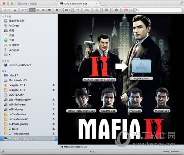Eject the Seagate 1T A drive
Screen dimensions: 184x155
click(x=53, y=85)
